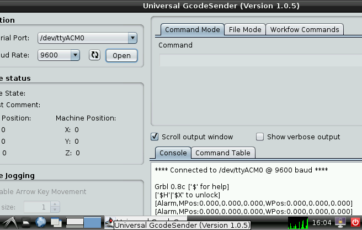Expand the baud rate dropdown arrow
Viewport: 362px width, 230px height.
tap(75, 55)
